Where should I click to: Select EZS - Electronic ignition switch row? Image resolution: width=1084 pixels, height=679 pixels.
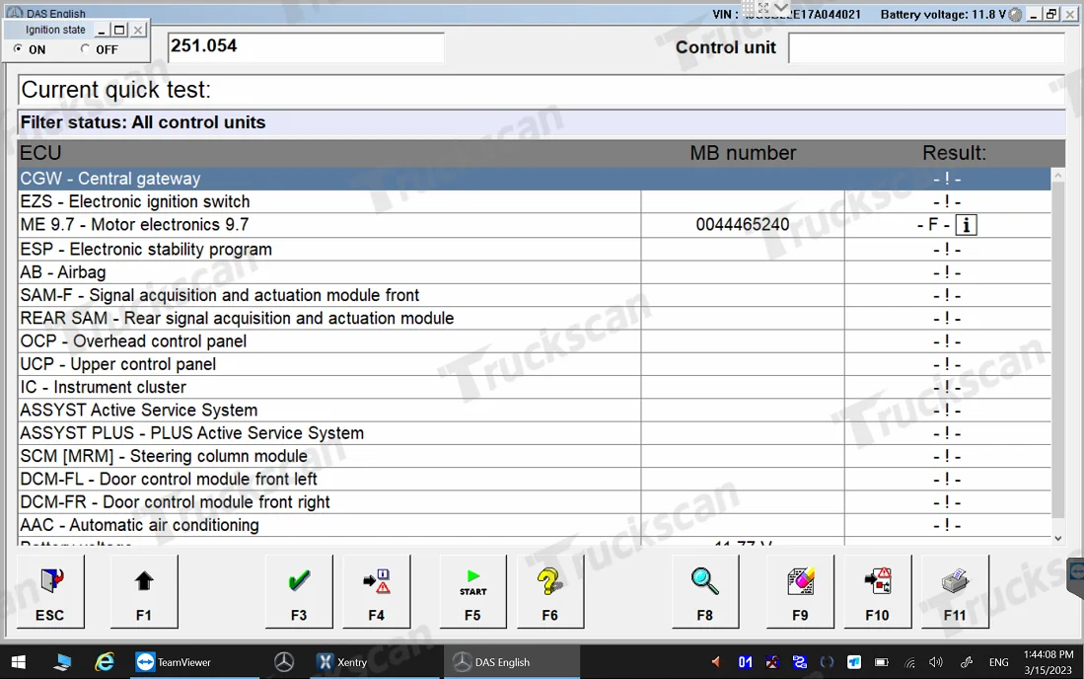point(534,202)
